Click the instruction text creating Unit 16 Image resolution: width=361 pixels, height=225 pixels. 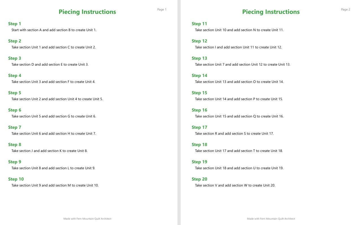[239, 116]
